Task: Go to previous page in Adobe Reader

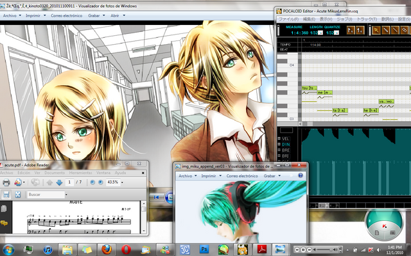Action: tap(49, 182)
